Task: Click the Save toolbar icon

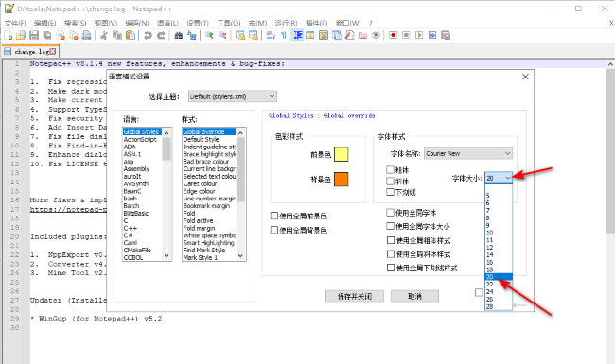Action: point(34,36)
